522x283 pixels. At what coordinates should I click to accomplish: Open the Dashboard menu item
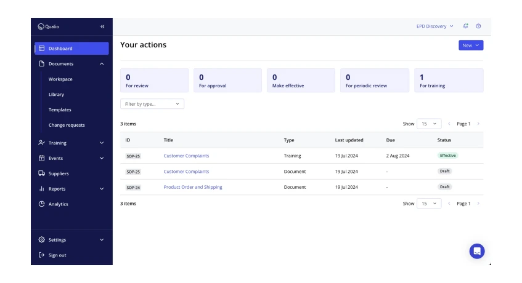pyautogui.click(x=71, y=49)
